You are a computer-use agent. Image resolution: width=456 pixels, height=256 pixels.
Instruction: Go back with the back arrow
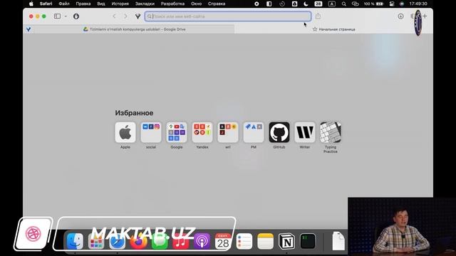[114, 16]
